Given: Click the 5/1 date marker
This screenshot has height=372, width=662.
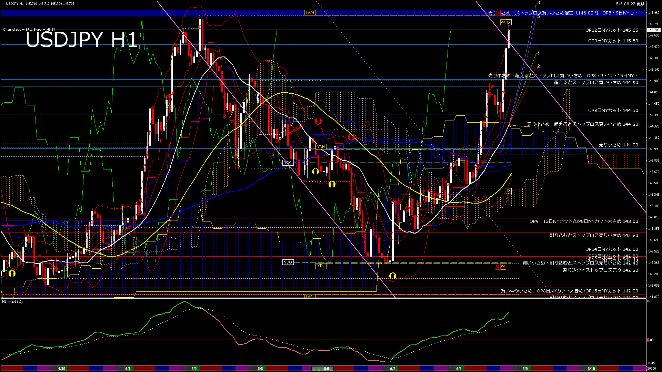Looking at the screenshot, I should [128, 369].
